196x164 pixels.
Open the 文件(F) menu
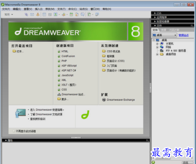tap(6, 9)
